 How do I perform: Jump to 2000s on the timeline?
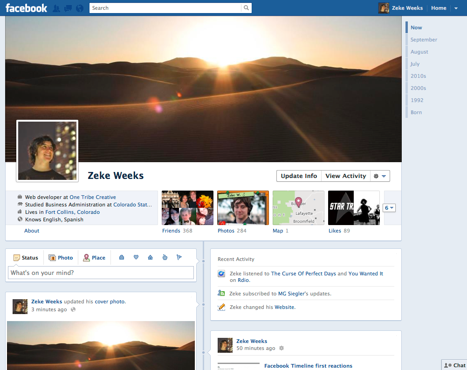[418, 88]
